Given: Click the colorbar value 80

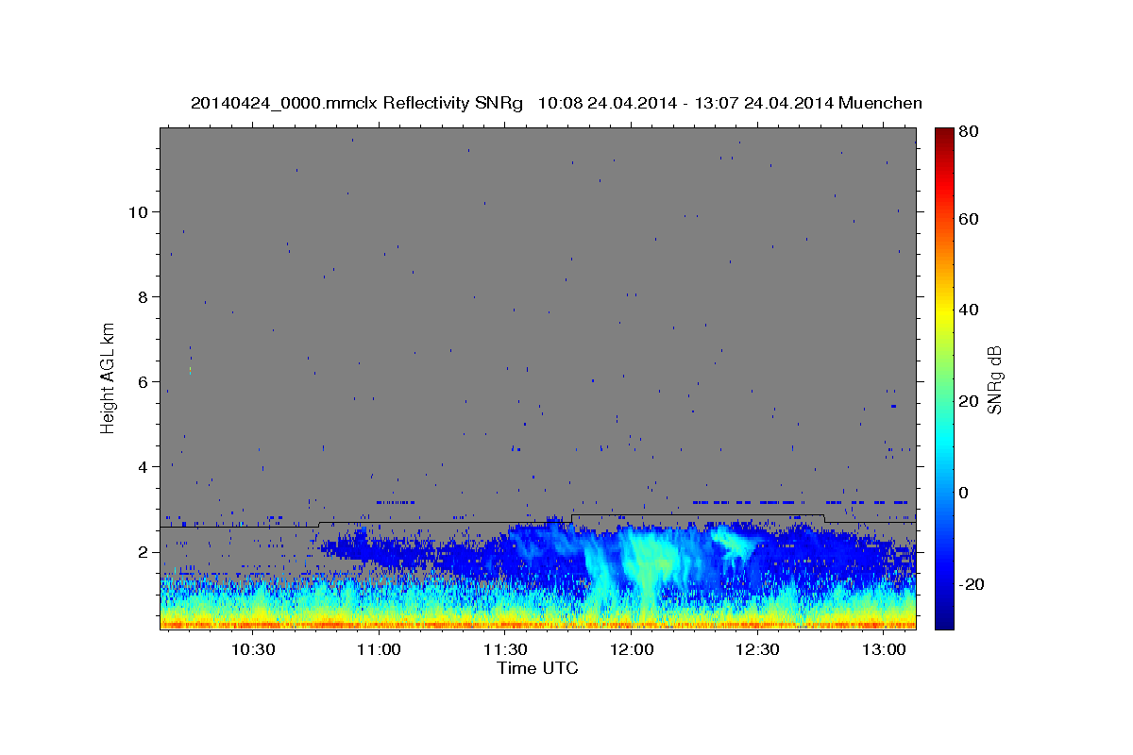Looking at the screenshot, I should coord(970,133).
